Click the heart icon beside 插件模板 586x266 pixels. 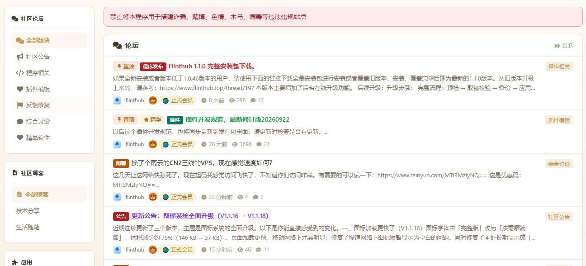(20, 89)
